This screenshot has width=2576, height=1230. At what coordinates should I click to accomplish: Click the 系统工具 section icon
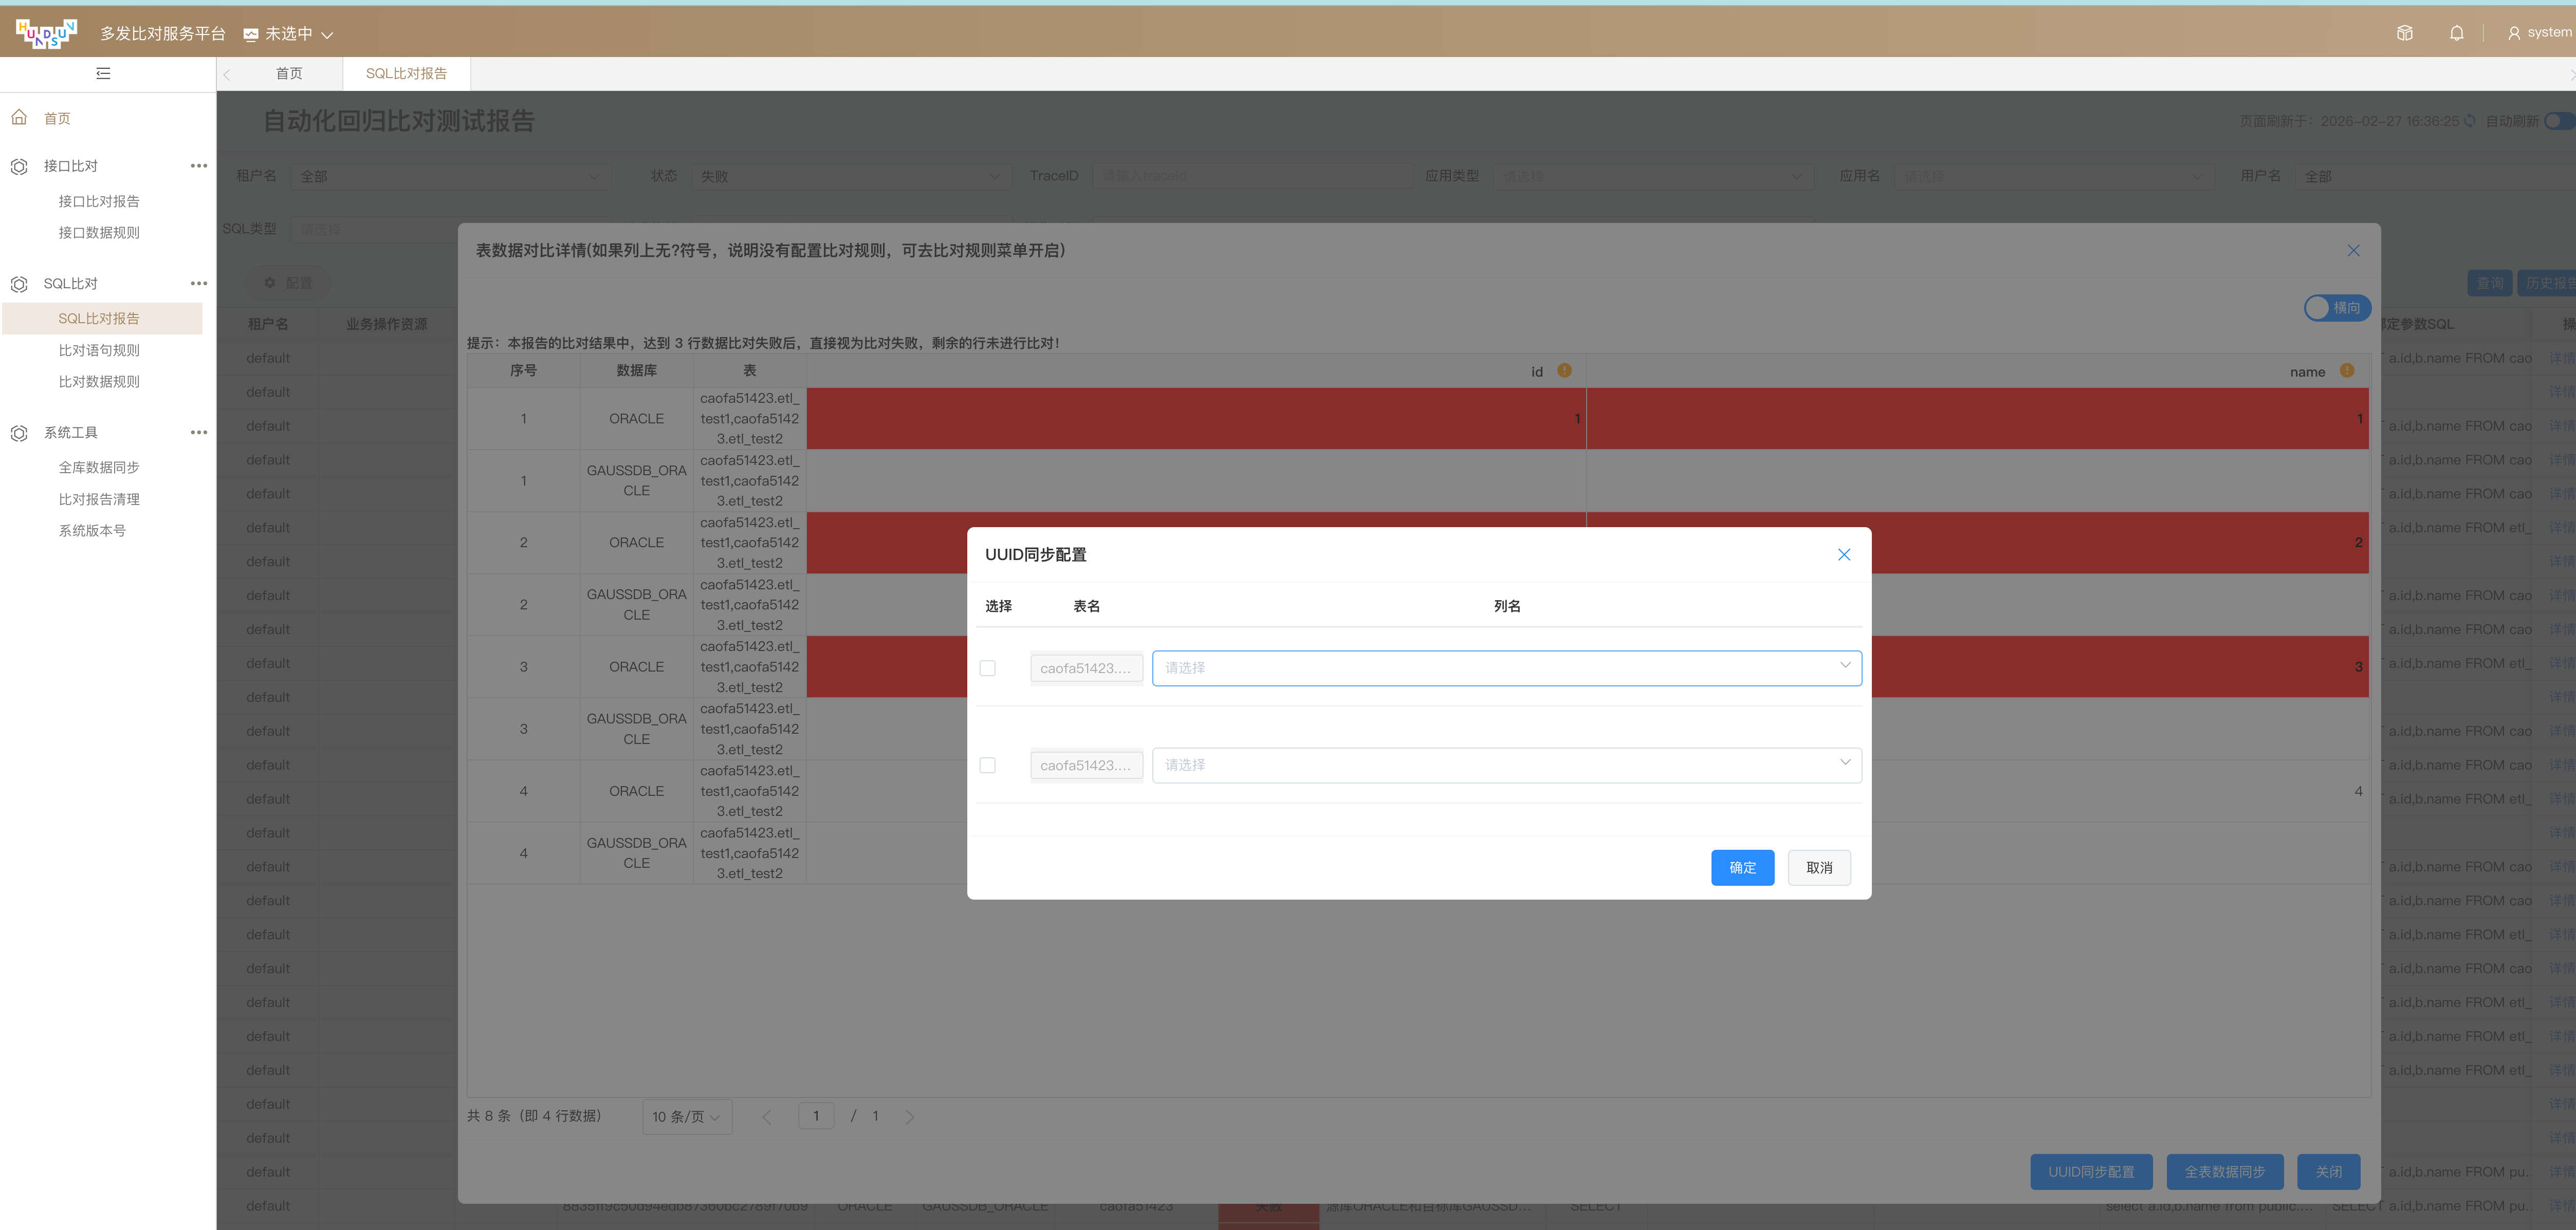pyautogui.click(x=19, y=432)
